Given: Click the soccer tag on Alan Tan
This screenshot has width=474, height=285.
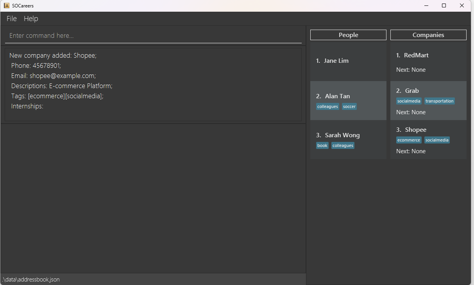Looking at the screenshot, I should (x=349, y=106).
